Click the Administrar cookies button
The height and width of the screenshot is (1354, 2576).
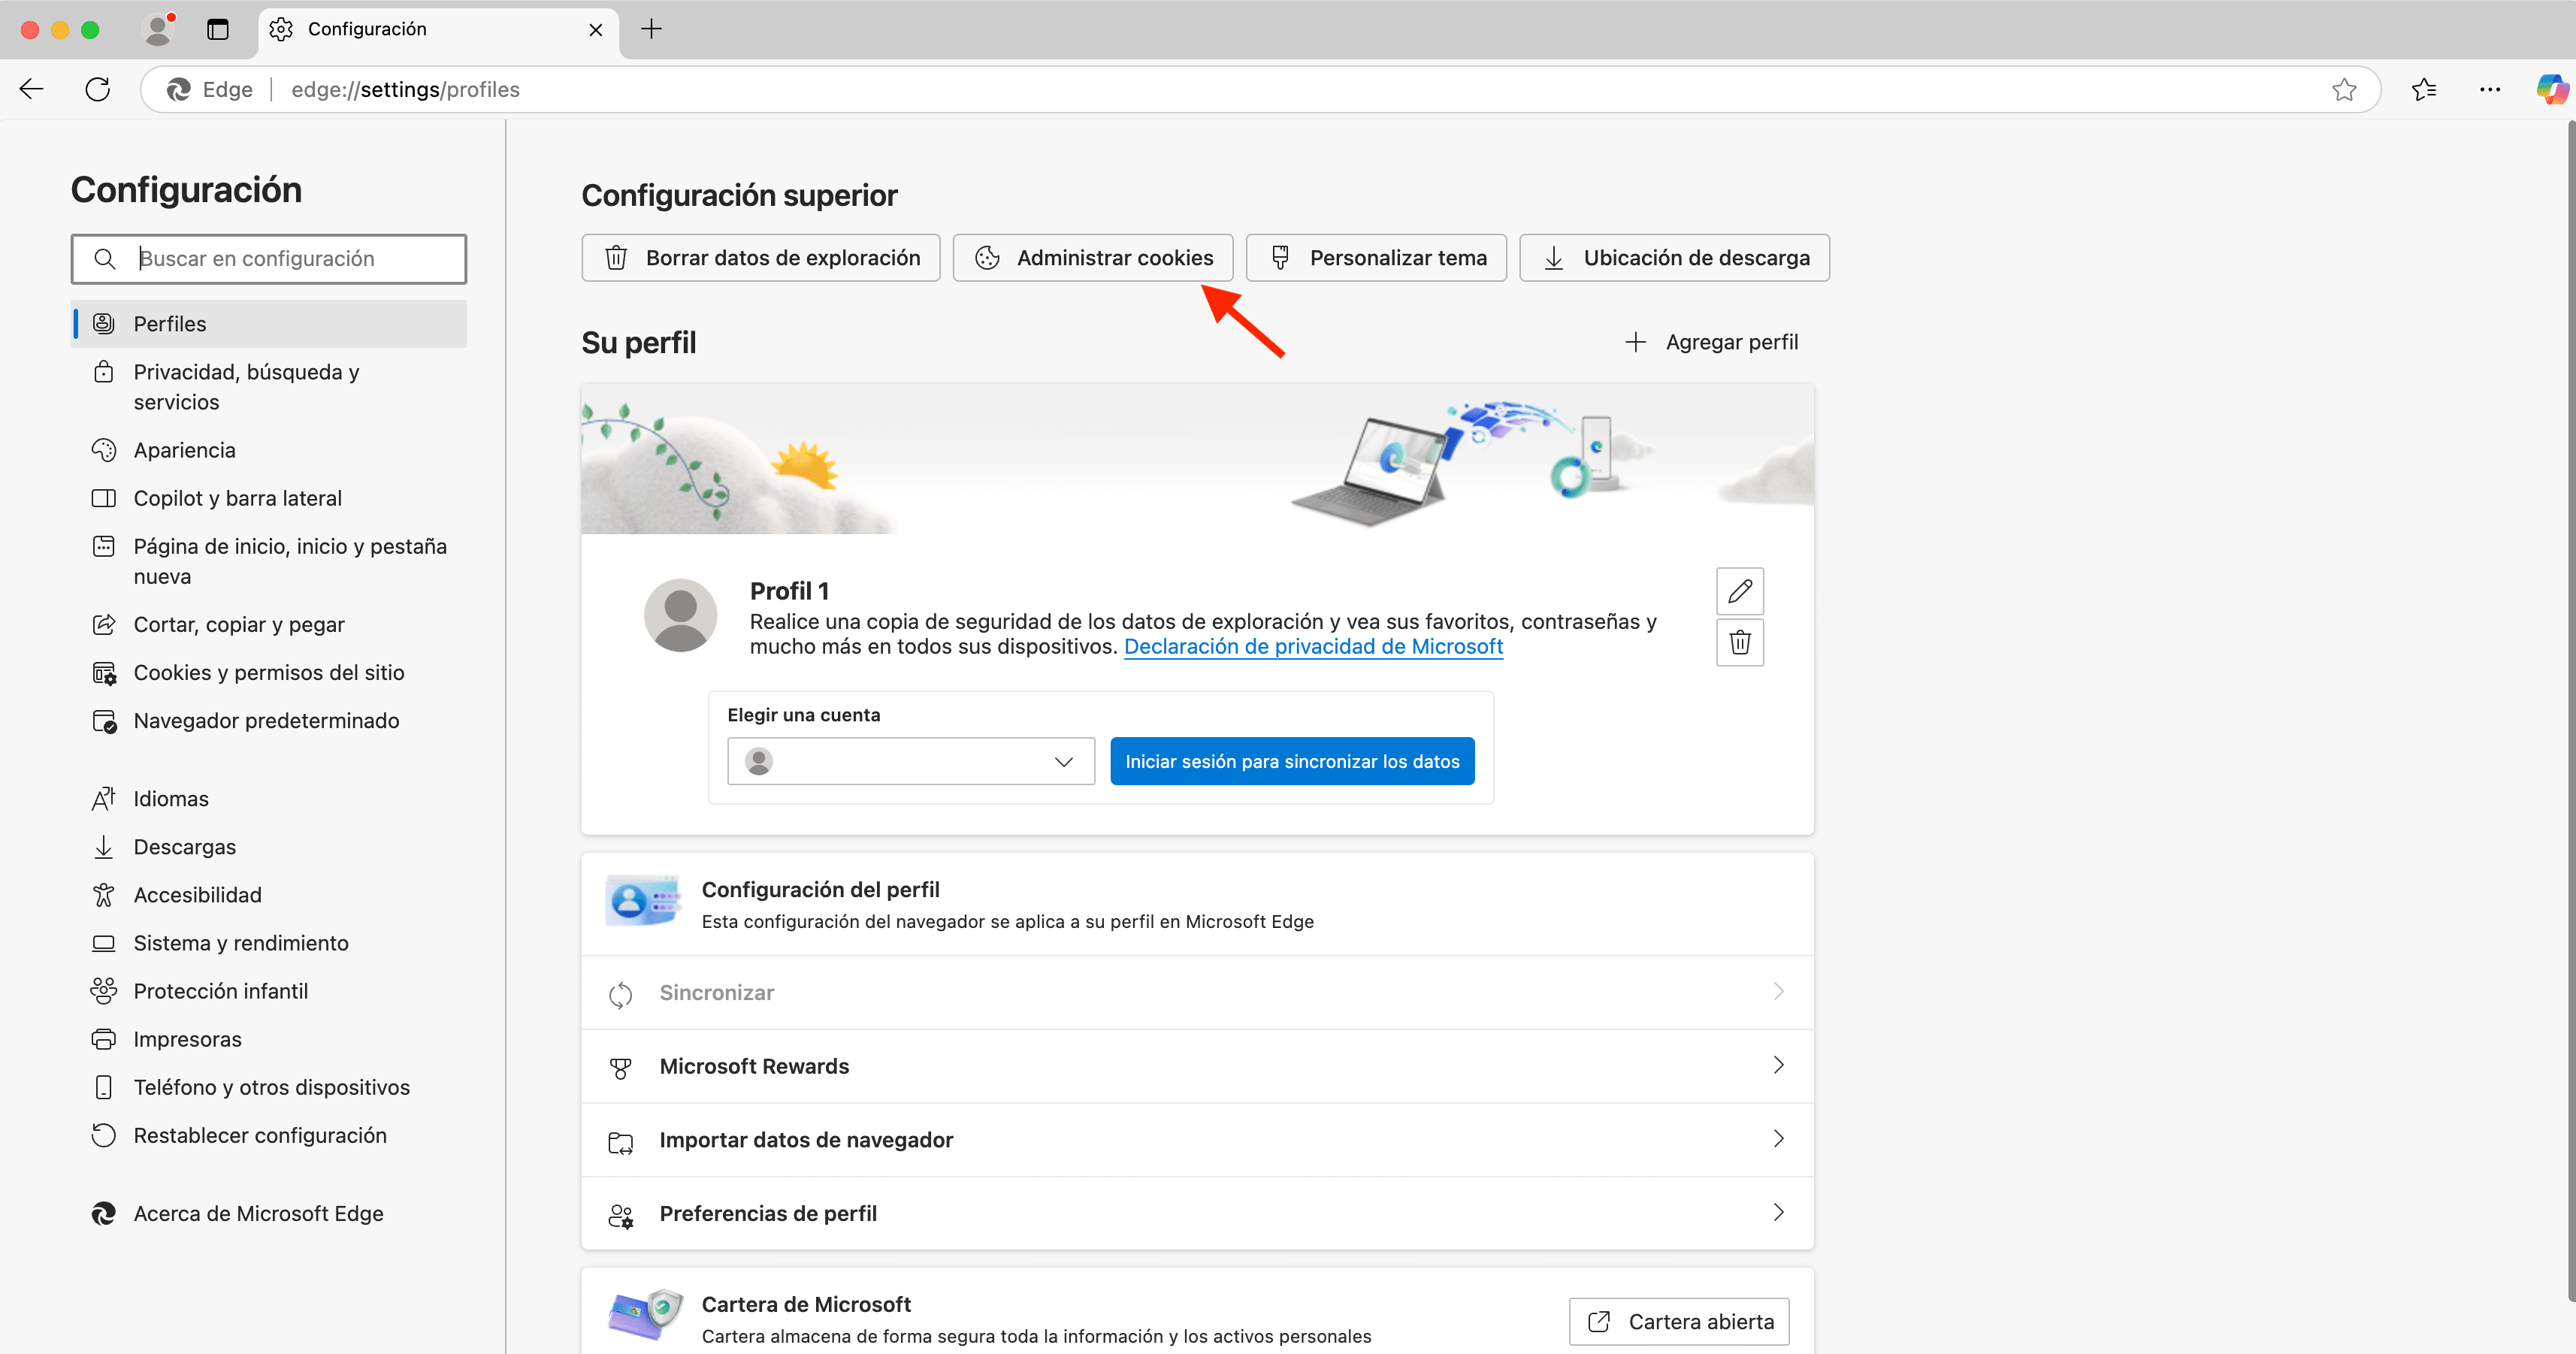[1093, 258]
